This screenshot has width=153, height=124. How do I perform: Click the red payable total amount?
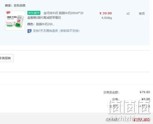pos(142,119)
